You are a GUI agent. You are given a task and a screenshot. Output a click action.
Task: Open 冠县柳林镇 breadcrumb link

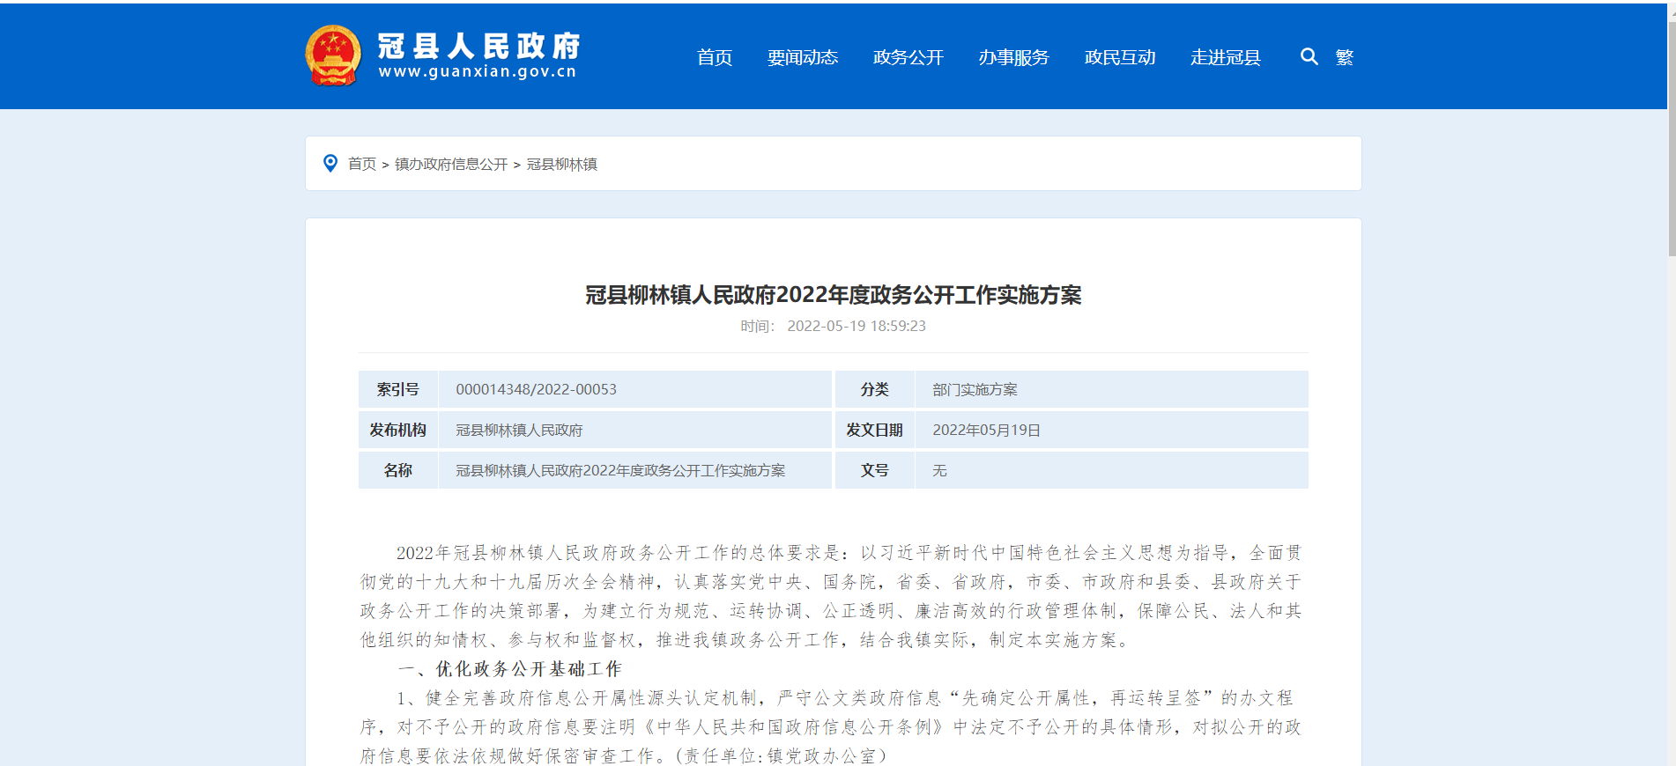(x=562, y=164)
